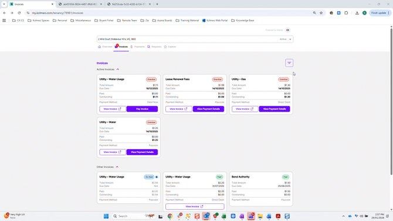Click the Explore star icon
Screen dimensions: 393x221
(165, 46)
